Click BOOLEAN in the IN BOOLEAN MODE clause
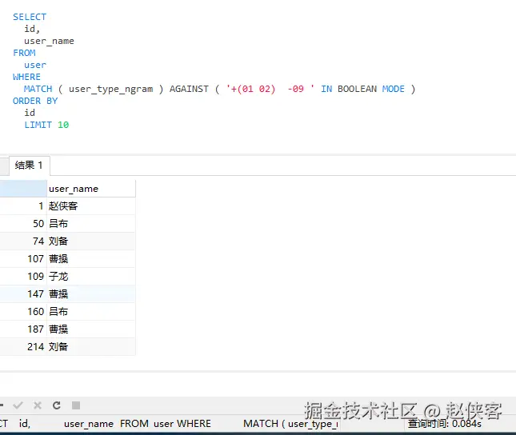 click(357, 89)
